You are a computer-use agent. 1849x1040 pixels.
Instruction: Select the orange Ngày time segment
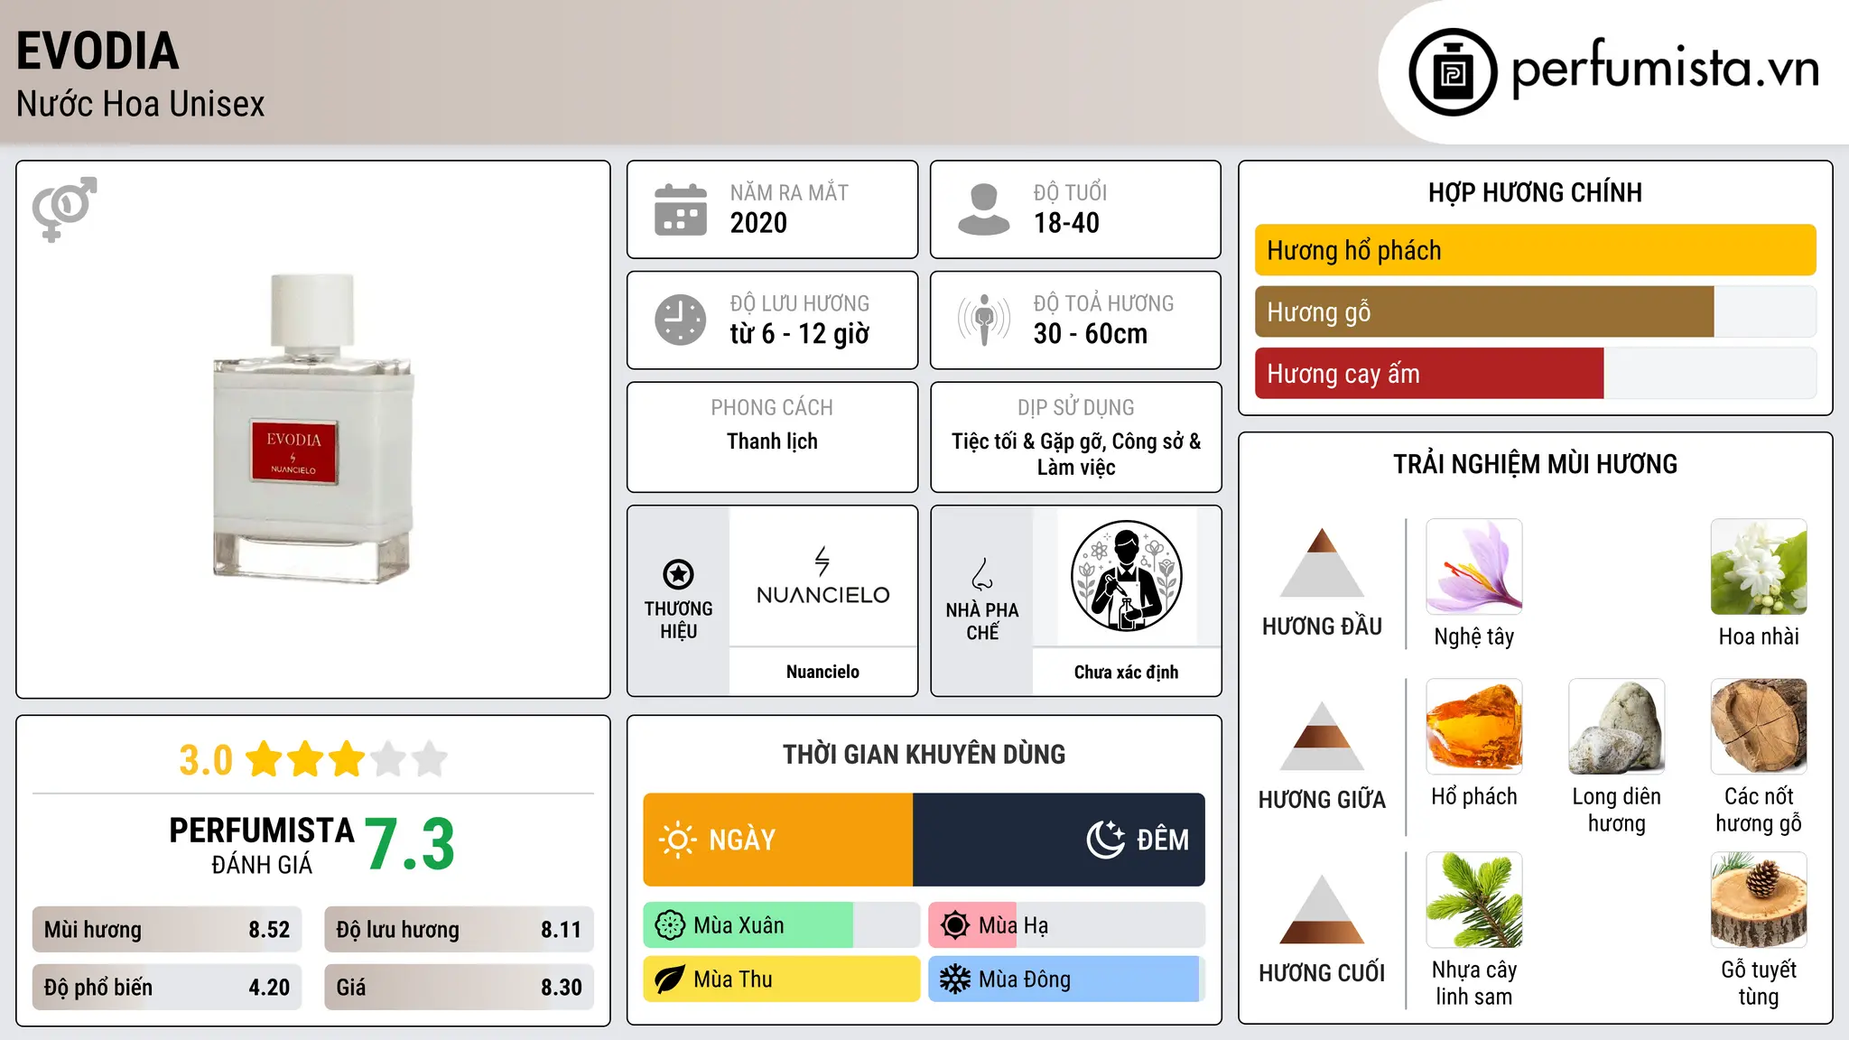click(778, 840)
